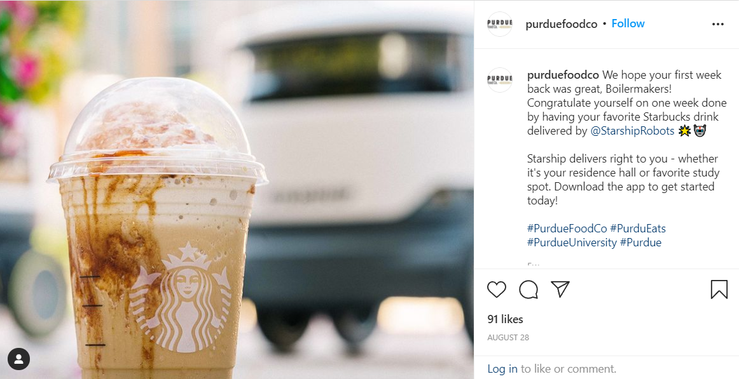Open the #PurduEats hashtag
This screenshot has height=379, width=739.
[638, 229]
